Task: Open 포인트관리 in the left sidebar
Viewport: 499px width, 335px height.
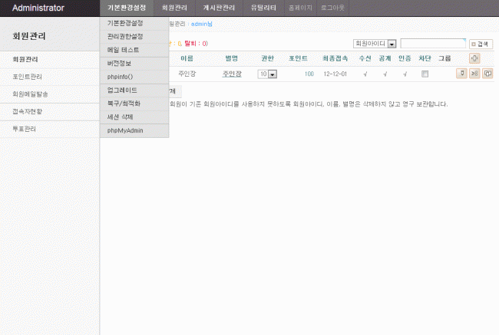Action: pos(28,77)
